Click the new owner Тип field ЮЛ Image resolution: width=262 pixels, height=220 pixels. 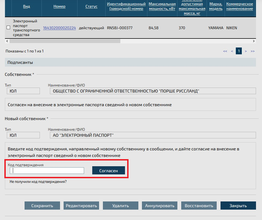23,135
